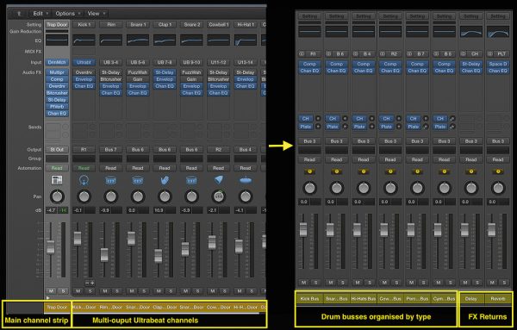Click the stereo format icon on Kick Bus

pyautogui.click(x=302, y=53)
